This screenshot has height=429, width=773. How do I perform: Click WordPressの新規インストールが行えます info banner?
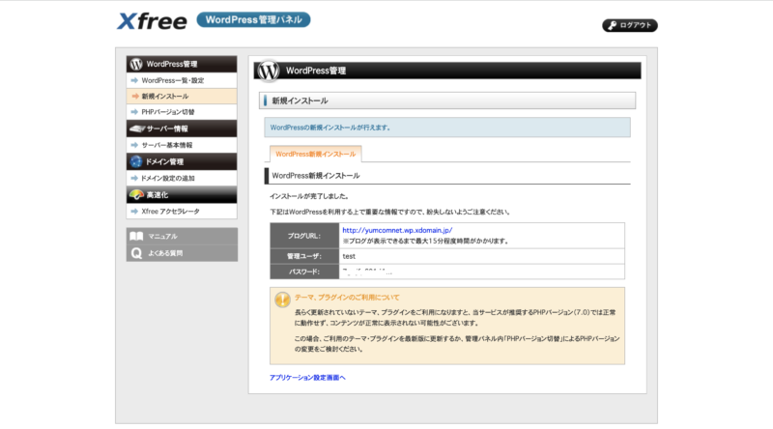click(x=447, y=128)
